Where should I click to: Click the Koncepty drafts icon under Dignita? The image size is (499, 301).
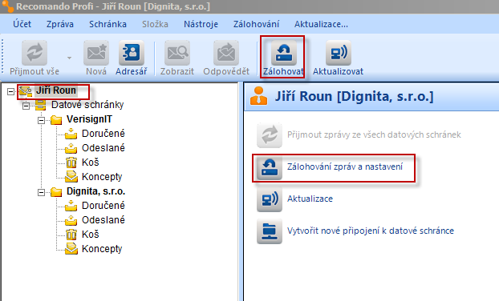click(x=71, y=249)
